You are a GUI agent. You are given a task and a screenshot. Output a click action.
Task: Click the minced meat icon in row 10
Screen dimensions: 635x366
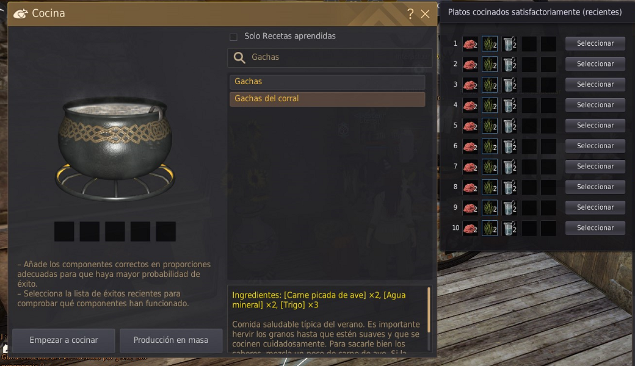(x=470, y=228)
